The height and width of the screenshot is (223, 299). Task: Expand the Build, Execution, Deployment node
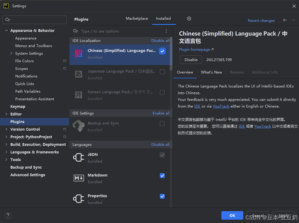[x=6, y=144]
